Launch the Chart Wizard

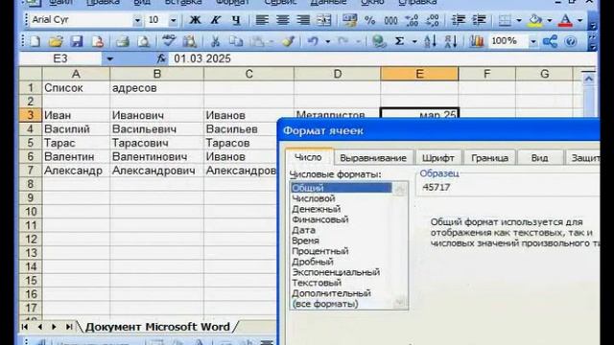(477, 41)
